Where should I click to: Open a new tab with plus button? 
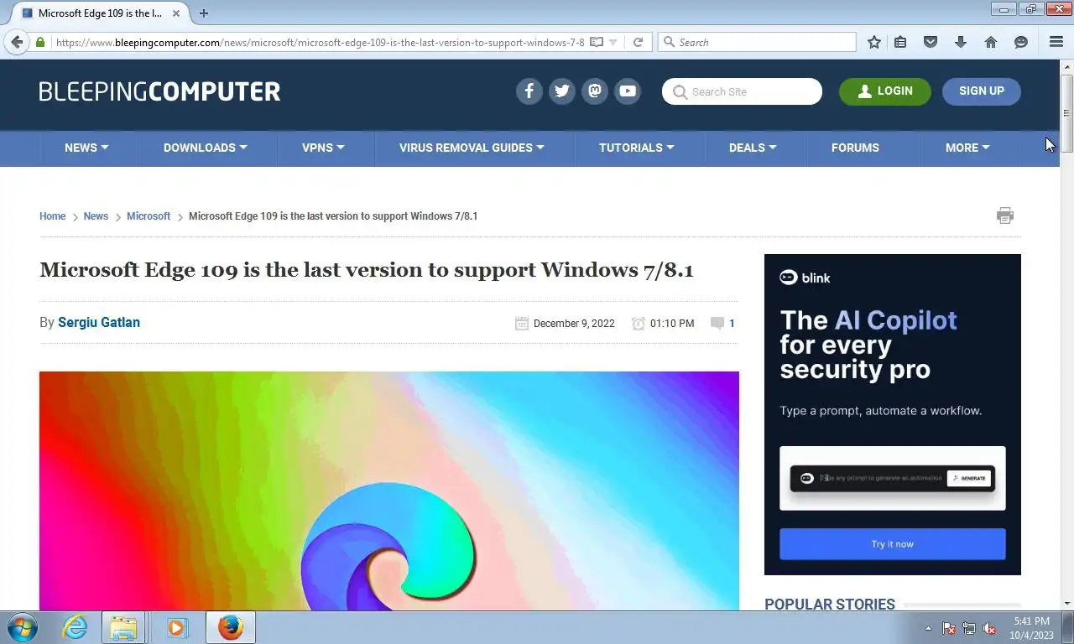204,13
